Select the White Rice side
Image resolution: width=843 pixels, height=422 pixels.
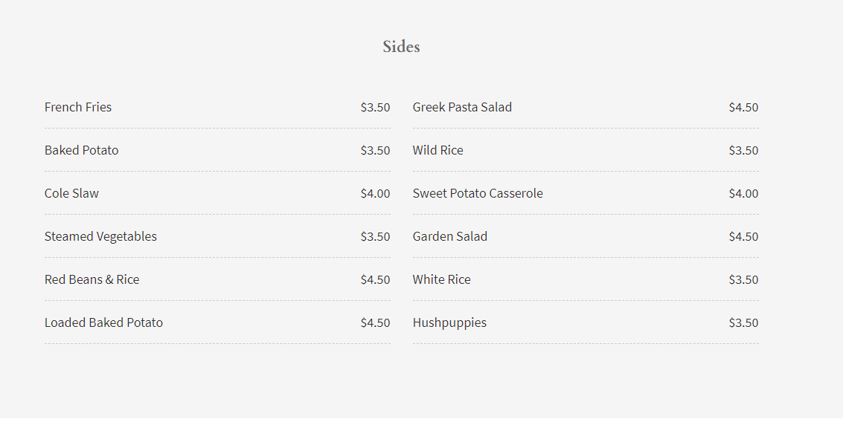pyautogui.click(x=441, y=279)
